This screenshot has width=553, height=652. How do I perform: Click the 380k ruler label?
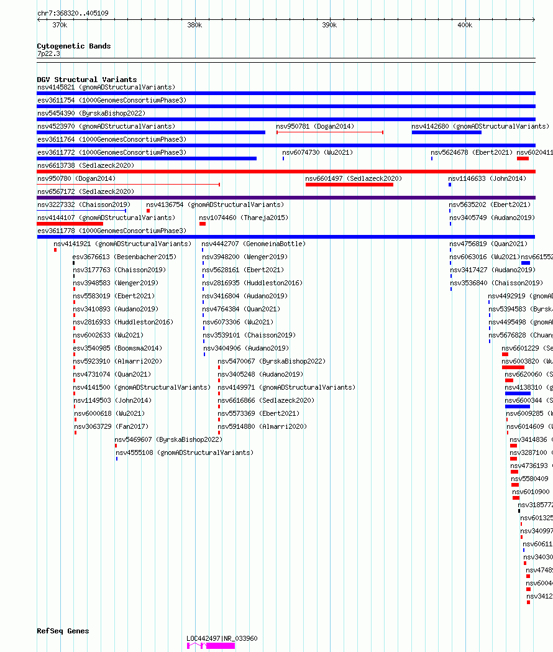point(194,25)
